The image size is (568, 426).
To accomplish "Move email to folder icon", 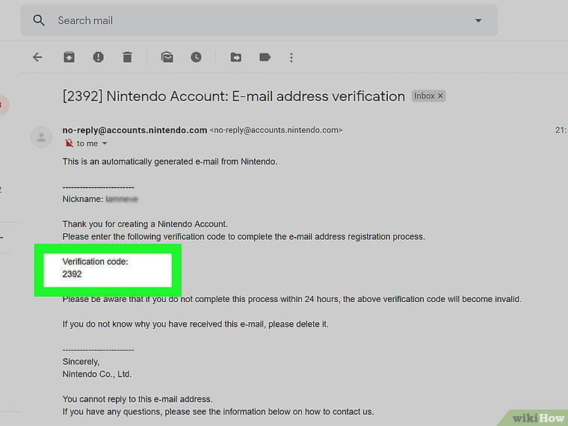I will (236, 58).
